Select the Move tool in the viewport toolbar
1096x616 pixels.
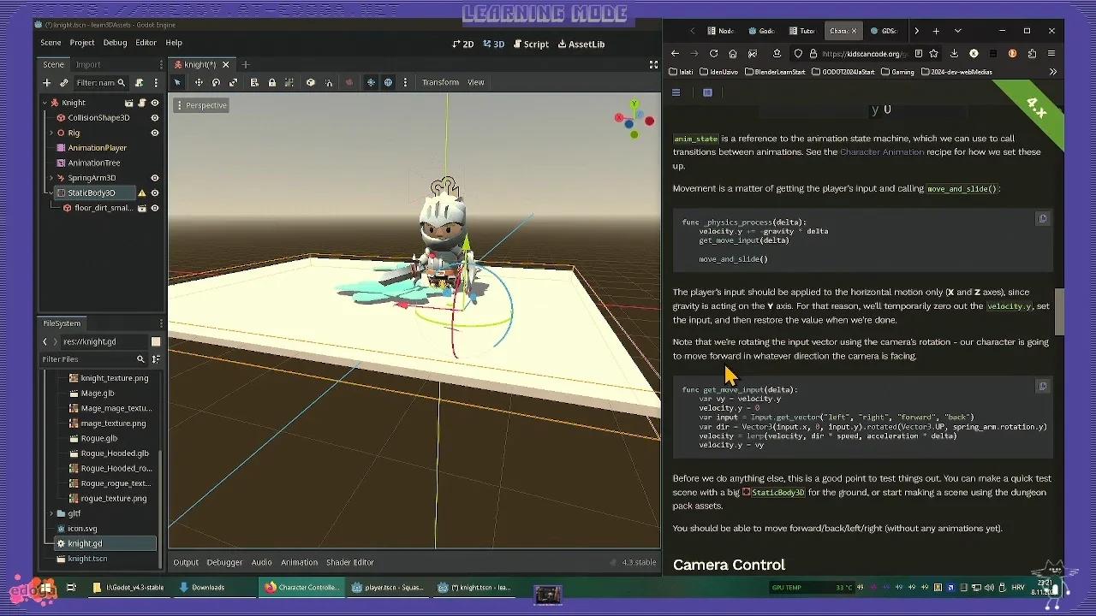[198, 82]
